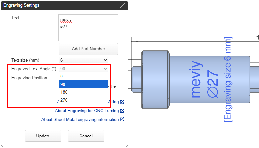Pick 180 in the angle list

tap(83, 92)
